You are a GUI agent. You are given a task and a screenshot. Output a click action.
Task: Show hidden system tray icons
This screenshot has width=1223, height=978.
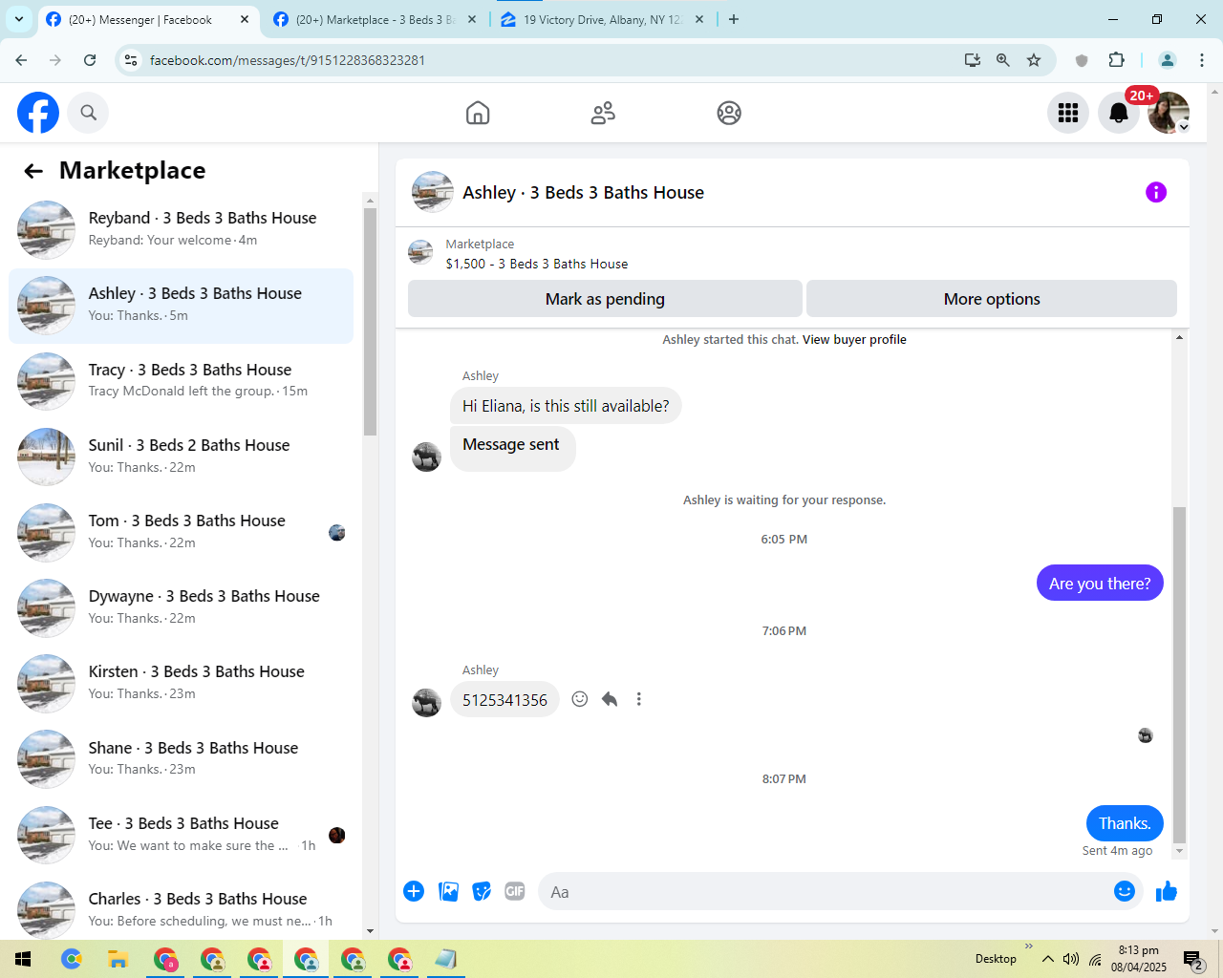point(1048,959)
